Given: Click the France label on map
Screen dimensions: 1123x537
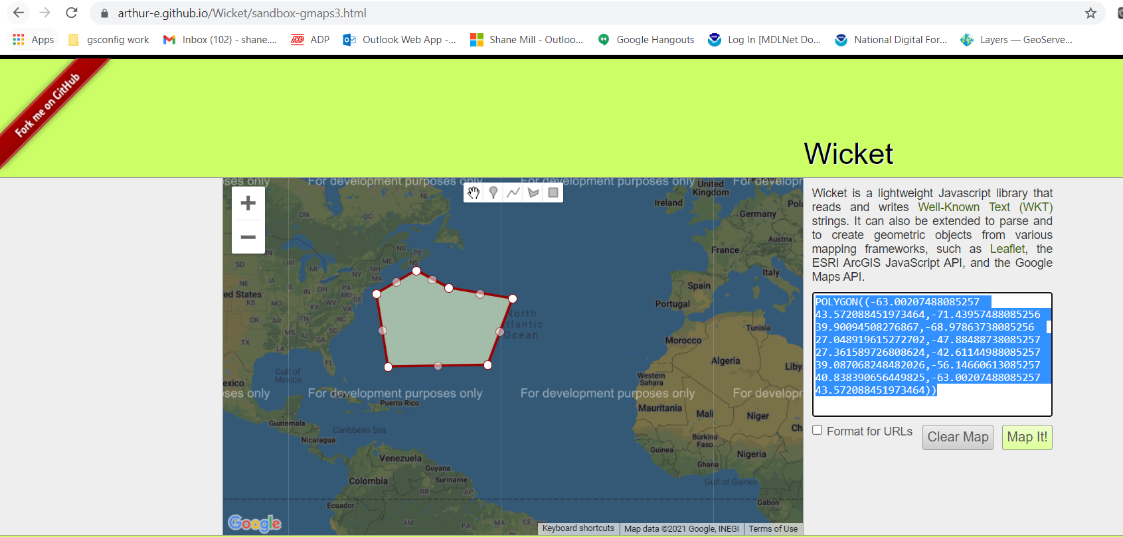Looking at the screenshot, I should point(725,250).
